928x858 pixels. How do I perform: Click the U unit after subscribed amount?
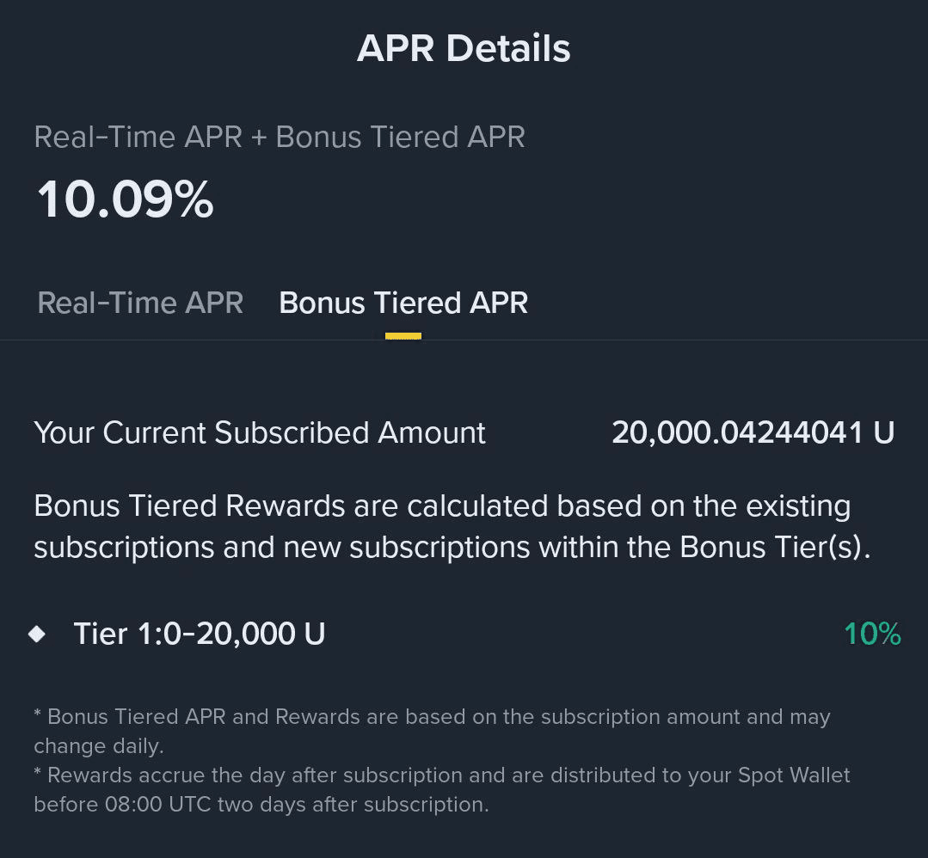pos(884,432)
